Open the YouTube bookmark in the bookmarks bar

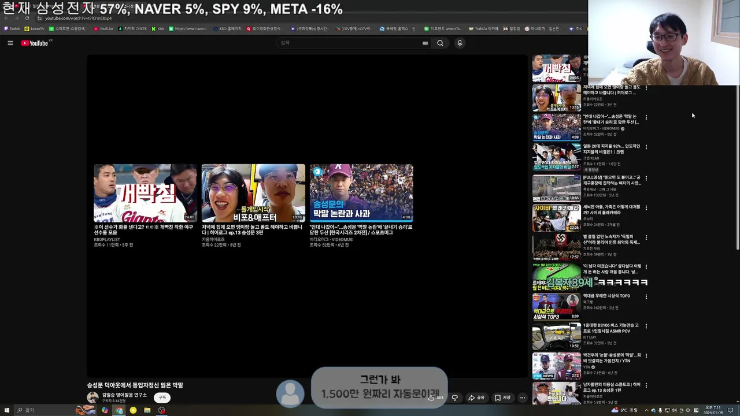103,28
